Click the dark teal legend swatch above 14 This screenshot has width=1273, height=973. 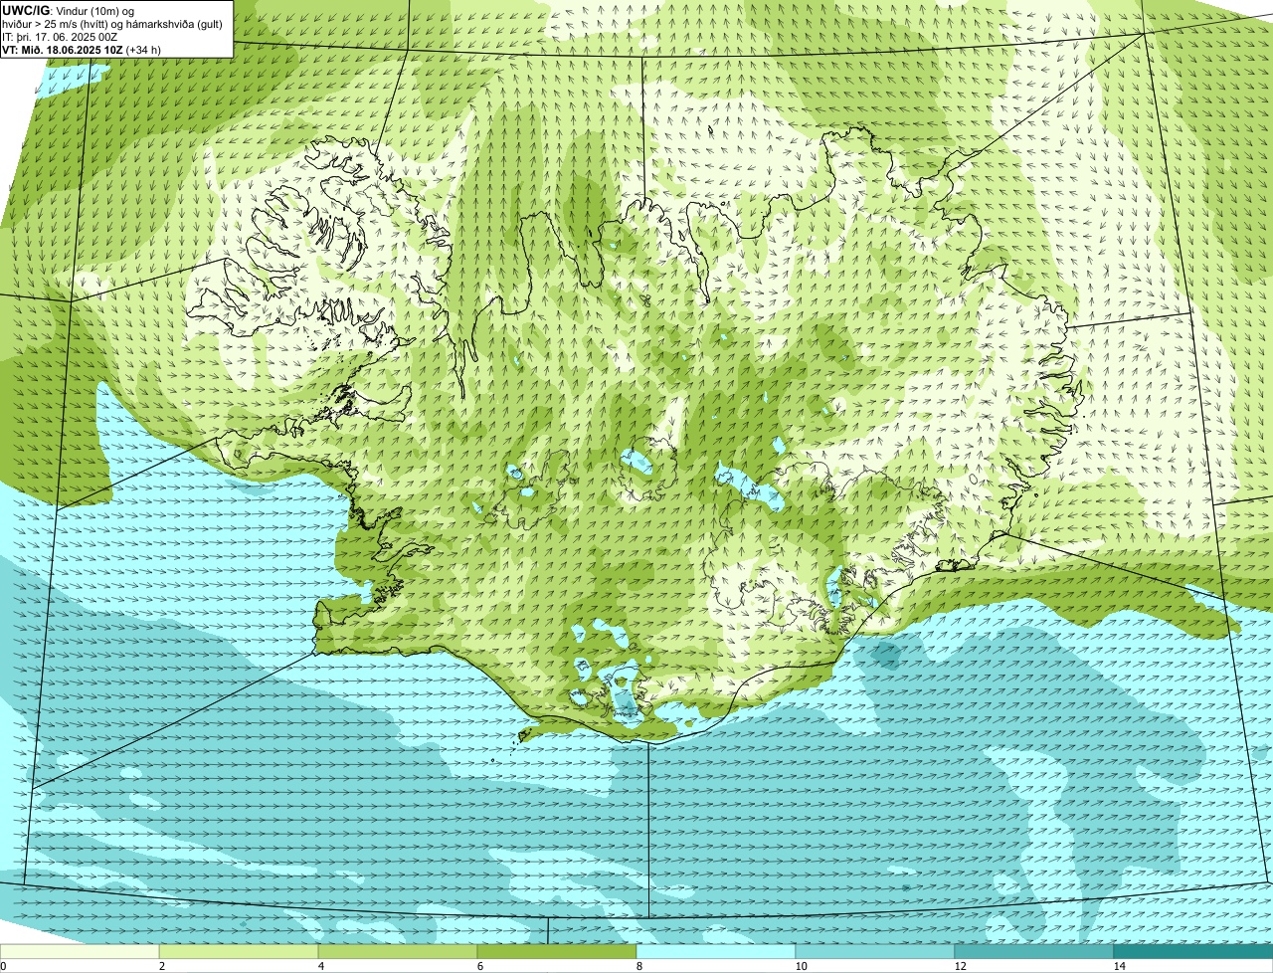1193,951
